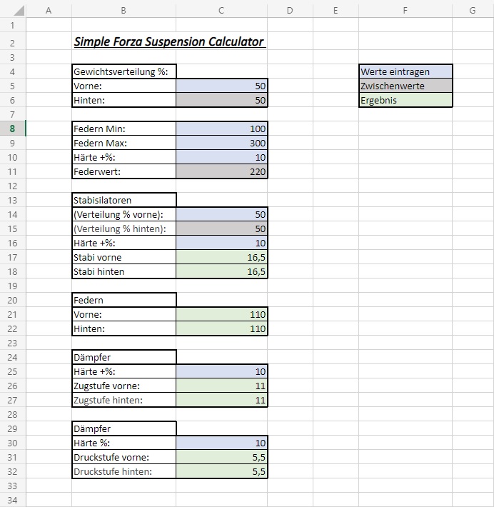Select column D header

click(x=290, y=10)
